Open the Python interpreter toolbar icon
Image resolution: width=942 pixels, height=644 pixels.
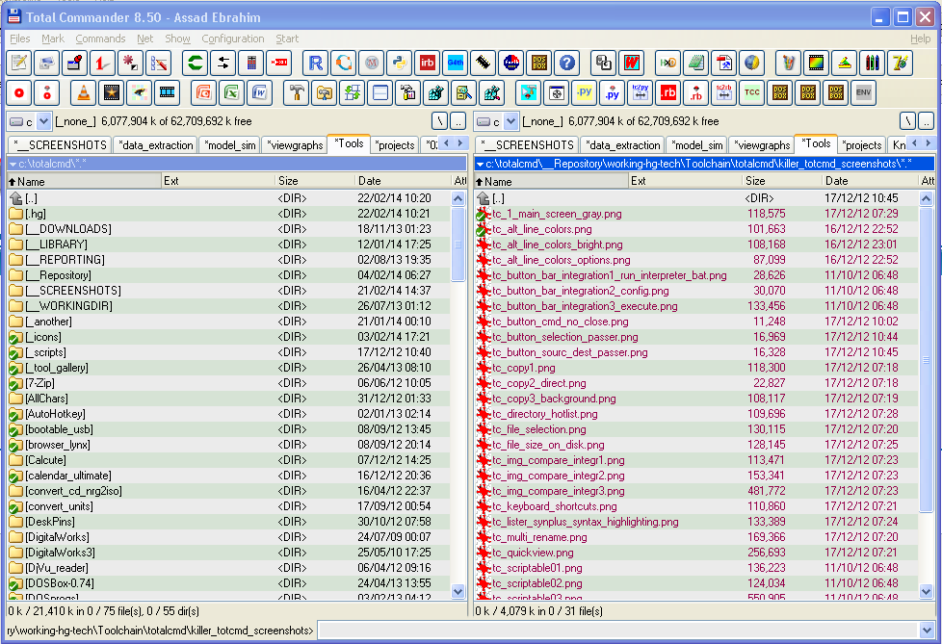[x=399, y=63]
